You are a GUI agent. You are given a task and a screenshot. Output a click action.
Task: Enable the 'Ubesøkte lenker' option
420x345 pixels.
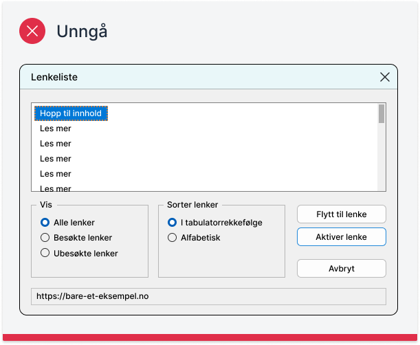click(45, 253)
